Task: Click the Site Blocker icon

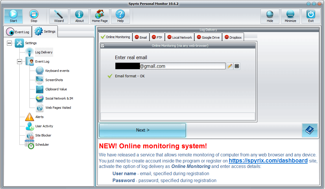Action: point(30,135)
